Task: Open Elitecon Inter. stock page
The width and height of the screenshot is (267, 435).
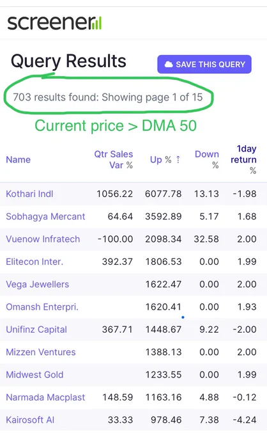Action: [x=34, y=262]
